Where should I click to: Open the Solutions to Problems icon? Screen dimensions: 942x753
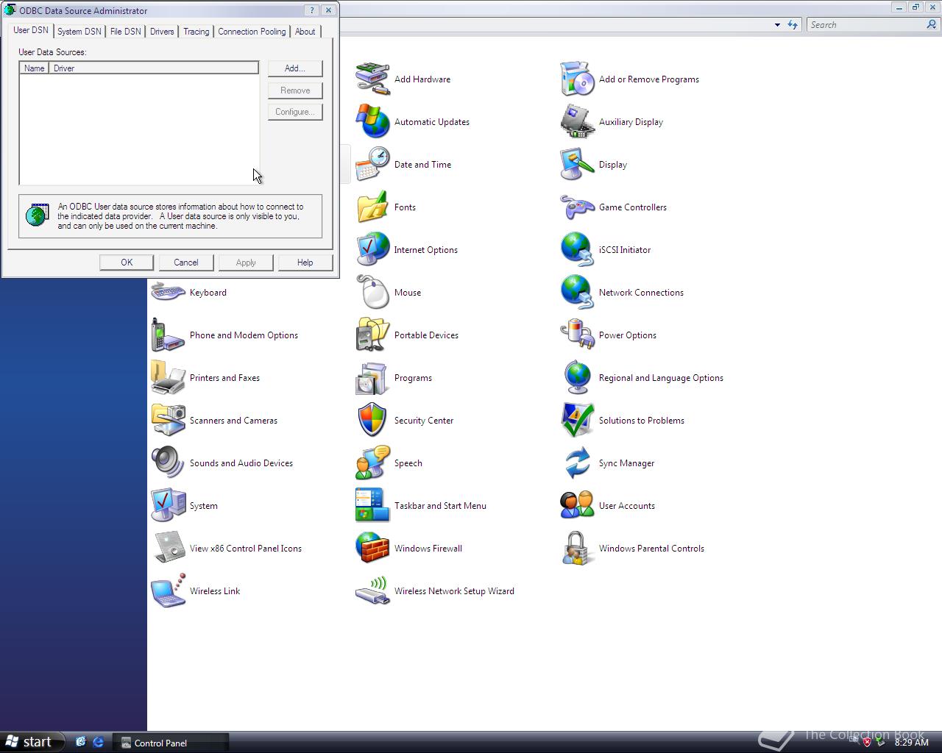pyautogui.click(x=577, y=421)
